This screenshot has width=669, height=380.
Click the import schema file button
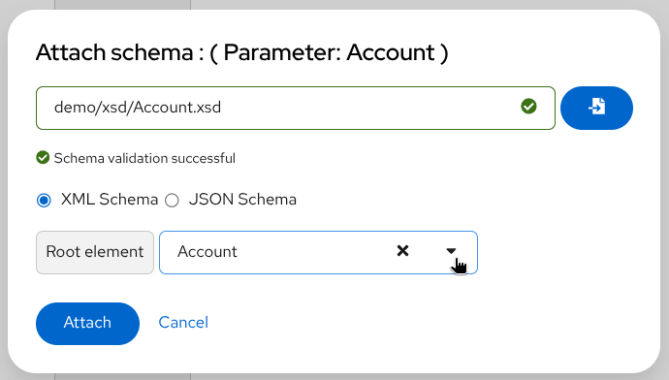596,108
